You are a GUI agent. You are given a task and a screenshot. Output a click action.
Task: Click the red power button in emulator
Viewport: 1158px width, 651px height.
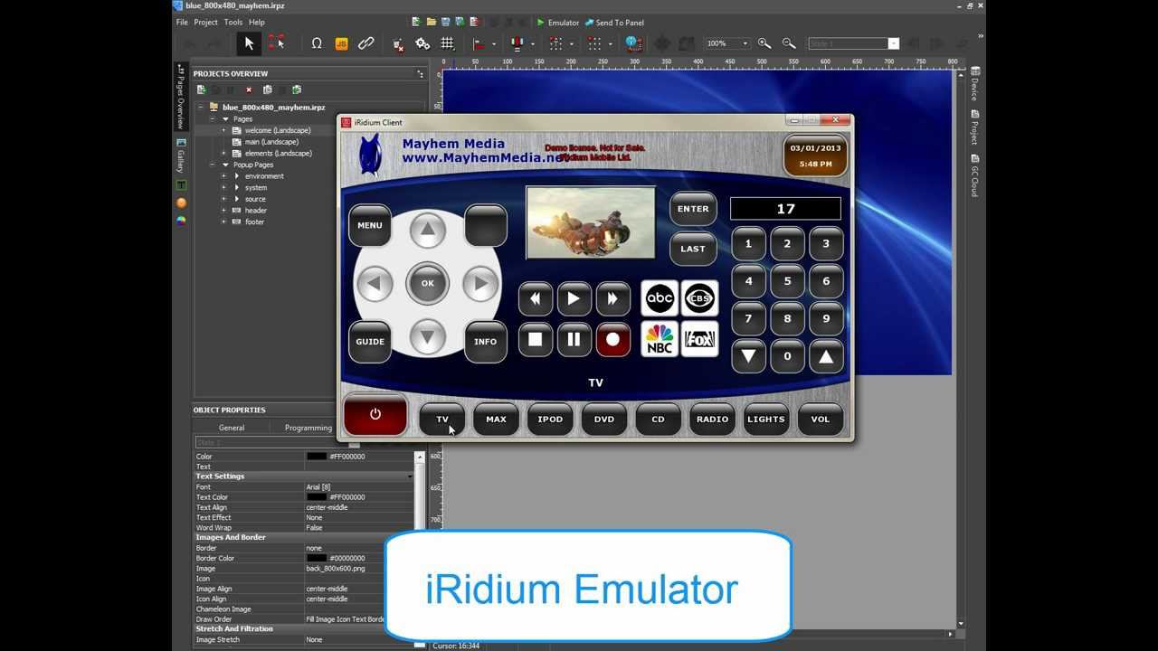375,415
